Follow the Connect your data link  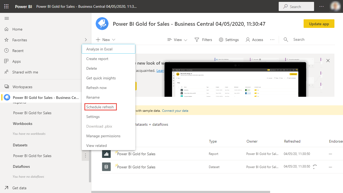[175, 110]
